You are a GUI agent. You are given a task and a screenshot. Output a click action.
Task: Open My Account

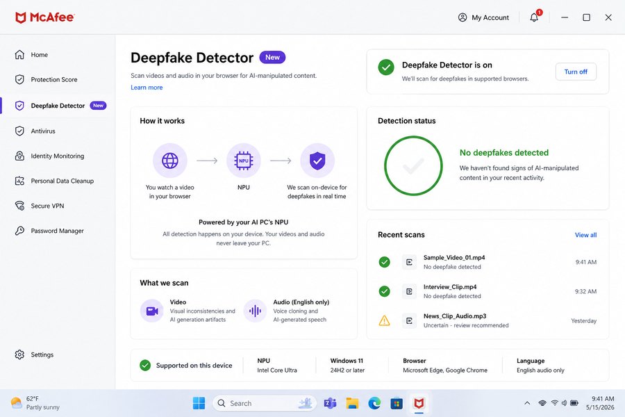point(483,17)
